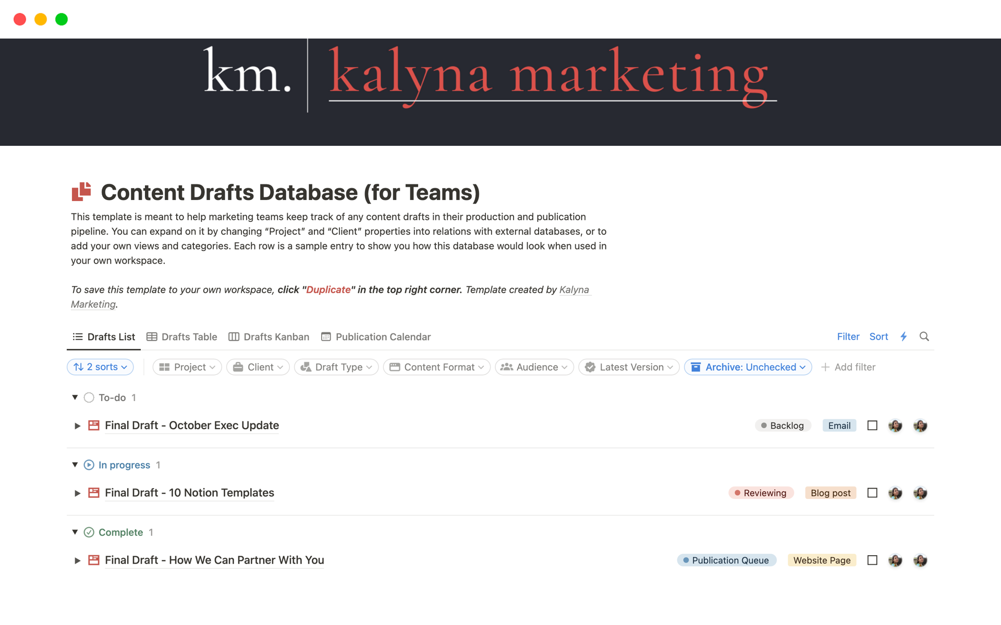This screenshot has height=625, width=1001.
Task: Open the lightning bolt automations icon
Action: point(904,336)
